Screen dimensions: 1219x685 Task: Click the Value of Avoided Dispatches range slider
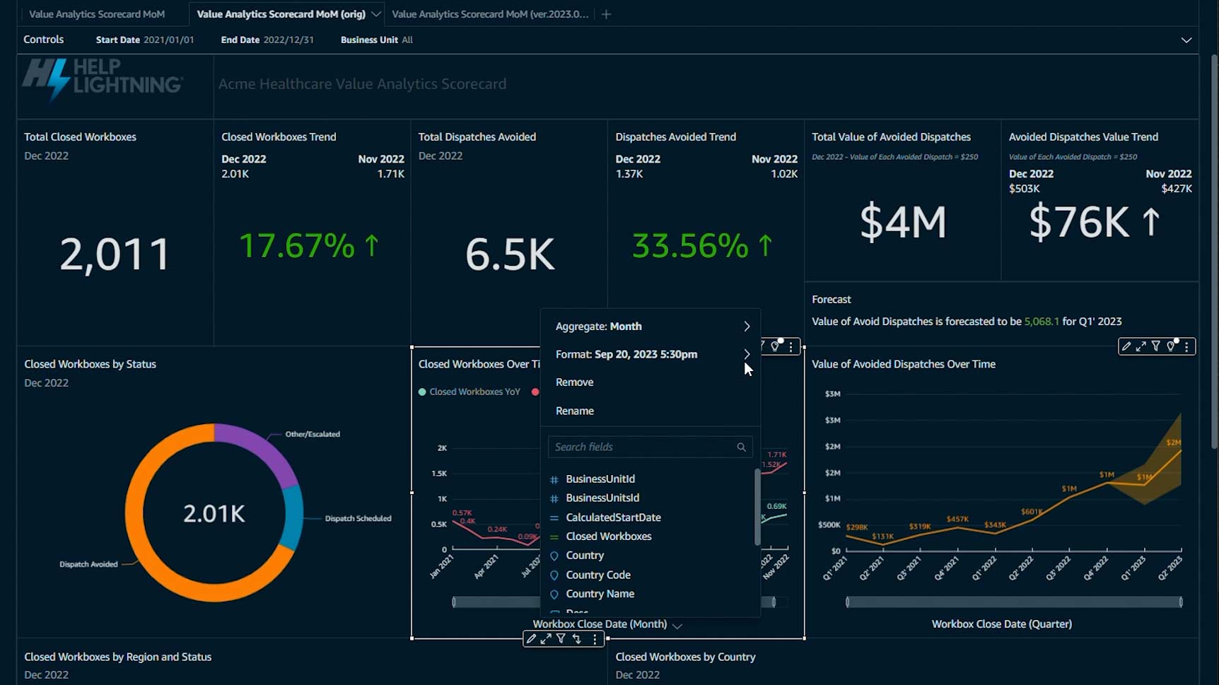[1013, 602]
